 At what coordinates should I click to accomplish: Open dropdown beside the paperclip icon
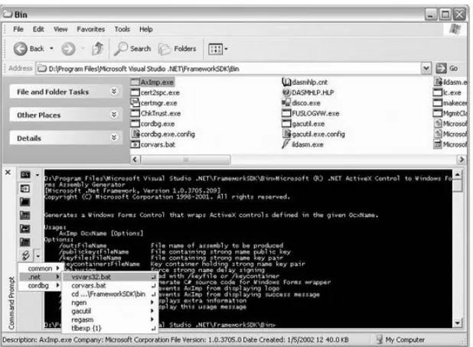pyautogui.click(x=38, y=256)
